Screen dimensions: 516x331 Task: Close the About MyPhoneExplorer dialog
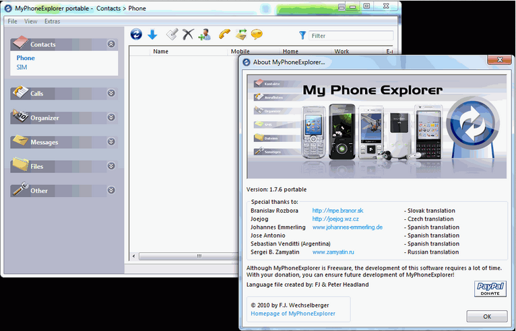500,59
